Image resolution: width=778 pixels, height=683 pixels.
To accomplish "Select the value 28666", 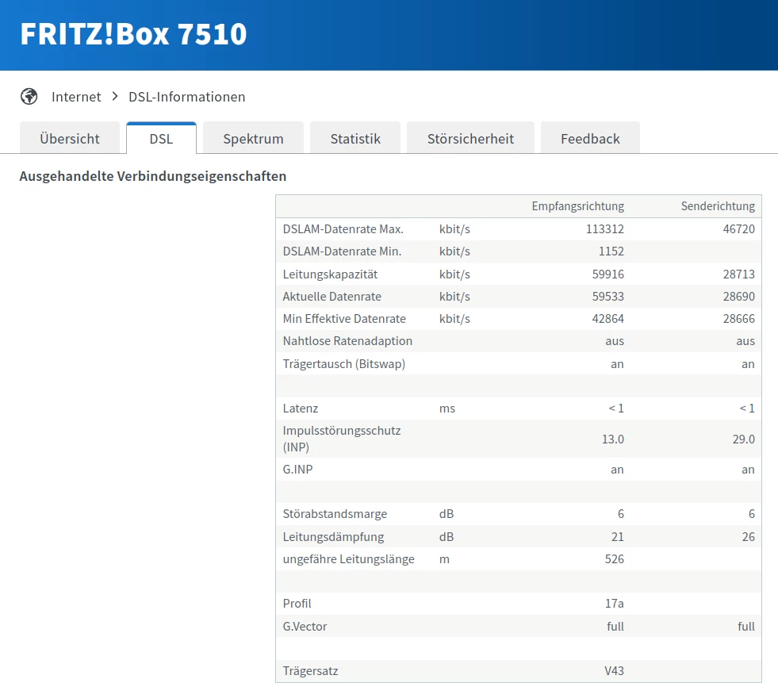I will [738, 319].
